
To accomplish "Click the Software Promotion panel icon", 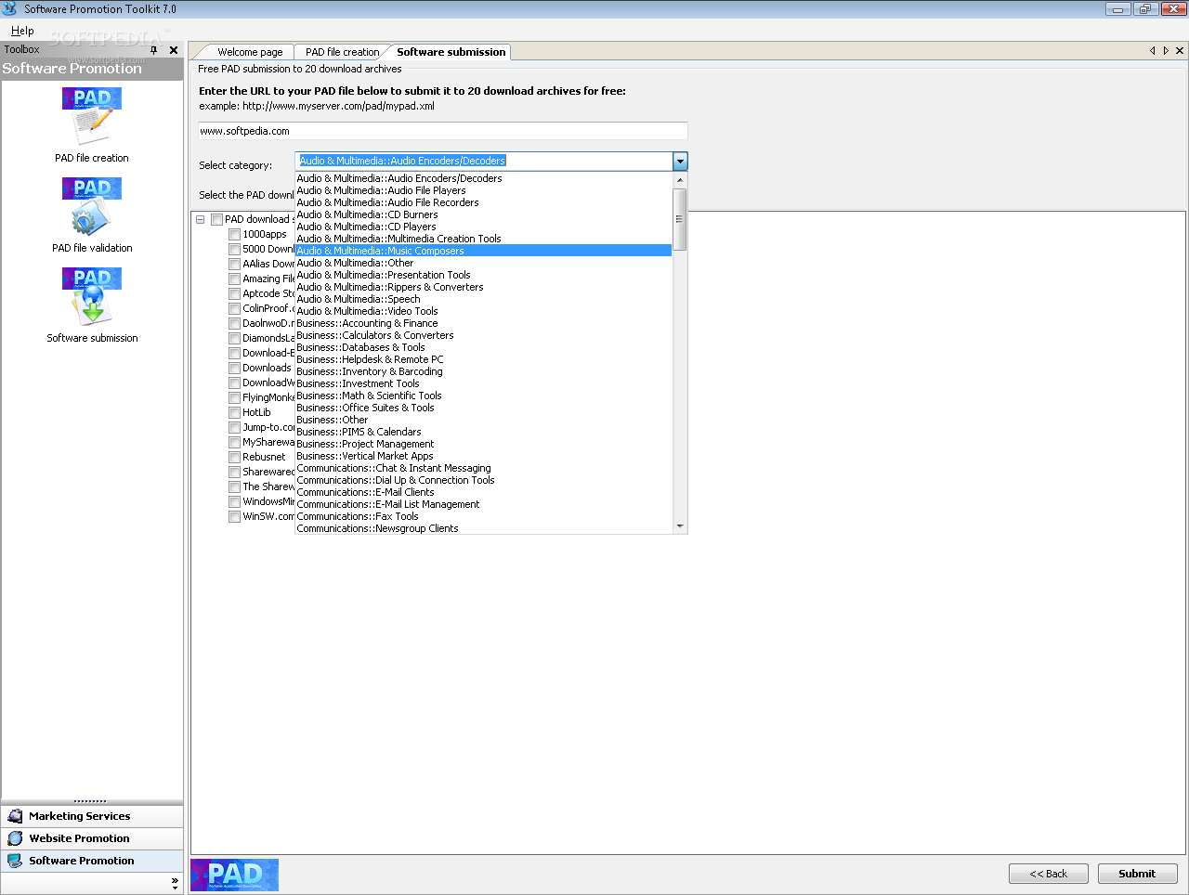I will click(x=15, y=861).
